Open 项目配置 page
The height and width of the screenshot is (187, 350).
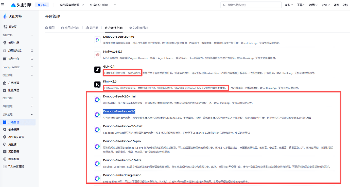pos(14,152)
